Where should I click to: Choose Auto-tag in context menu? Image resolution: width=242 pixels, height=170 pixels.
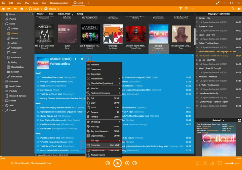[104, 126]
